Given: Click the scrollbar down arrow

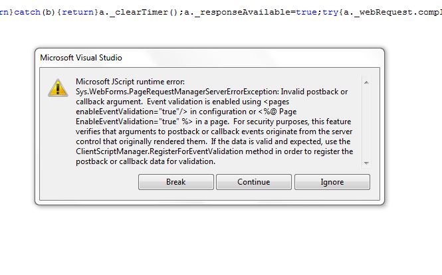Looking at the screenshot, I should (366, 161).
